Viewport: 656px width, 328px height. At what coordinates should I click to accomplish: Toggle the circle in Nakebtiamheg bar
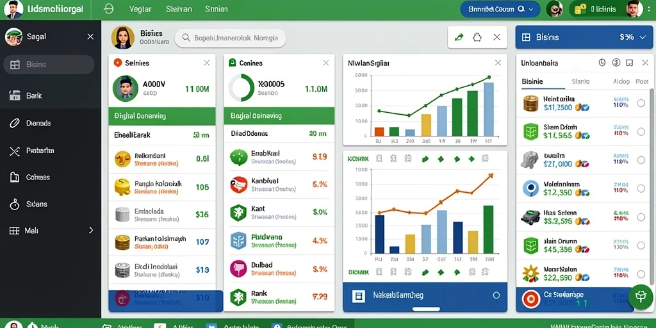pyautogui.click(x=496, y=295)
